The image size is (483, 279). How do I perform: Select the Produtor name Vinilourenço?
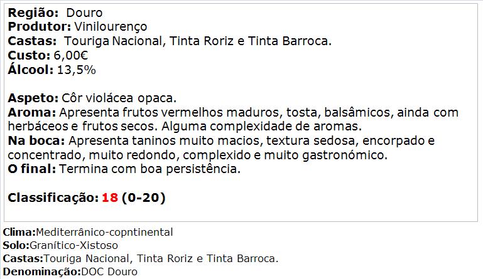coord(111,27)
